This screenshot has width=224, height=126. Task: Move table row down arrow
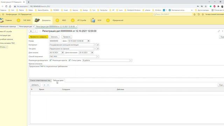point(48,85)
